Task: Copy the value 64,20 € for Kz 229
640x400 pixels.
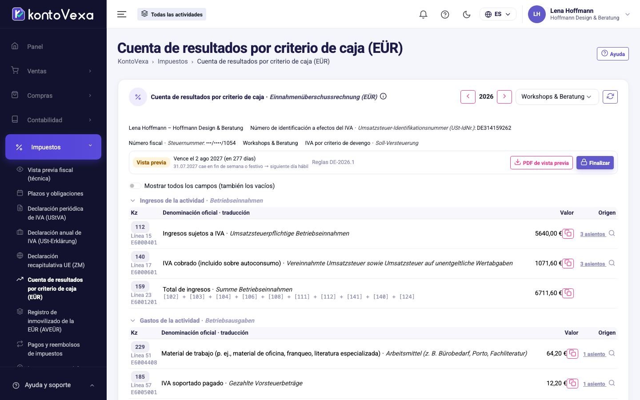Action: (572, 353)
